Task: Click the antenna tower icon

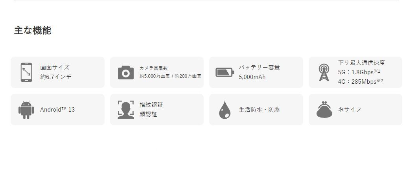Action: (x=324, y=72)
